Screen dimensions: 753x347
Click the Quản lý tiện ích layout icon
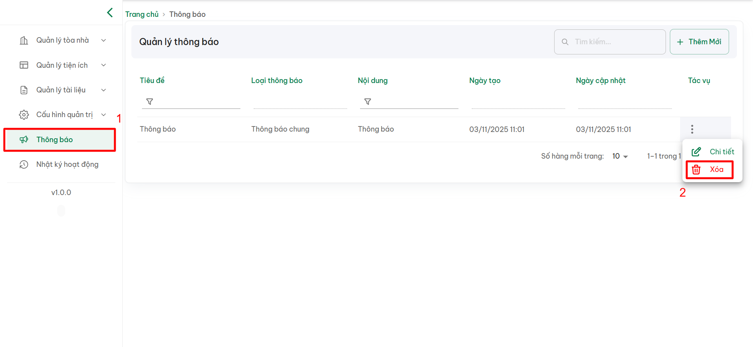(24, 65)
